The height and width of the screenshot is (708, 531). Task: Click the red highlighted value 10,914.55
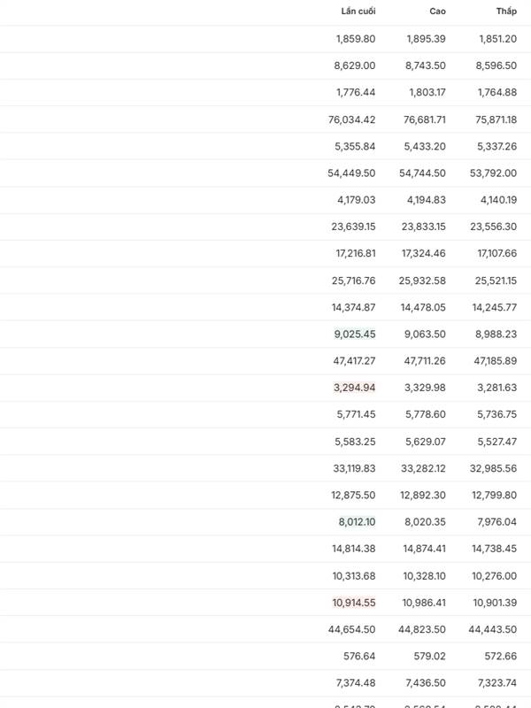pyautogui.click(x=354, y=603)
